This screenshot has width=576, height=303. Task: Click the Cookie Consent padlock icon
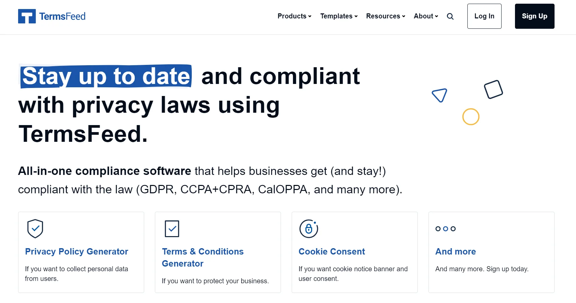tap(308, 229)
